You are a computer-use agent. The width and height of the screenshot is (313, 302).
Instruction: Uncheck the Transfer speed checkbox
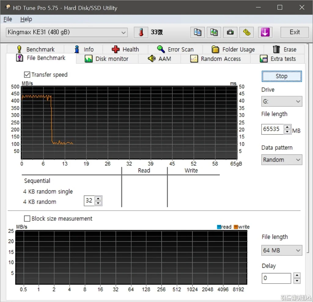coord(27,75)
